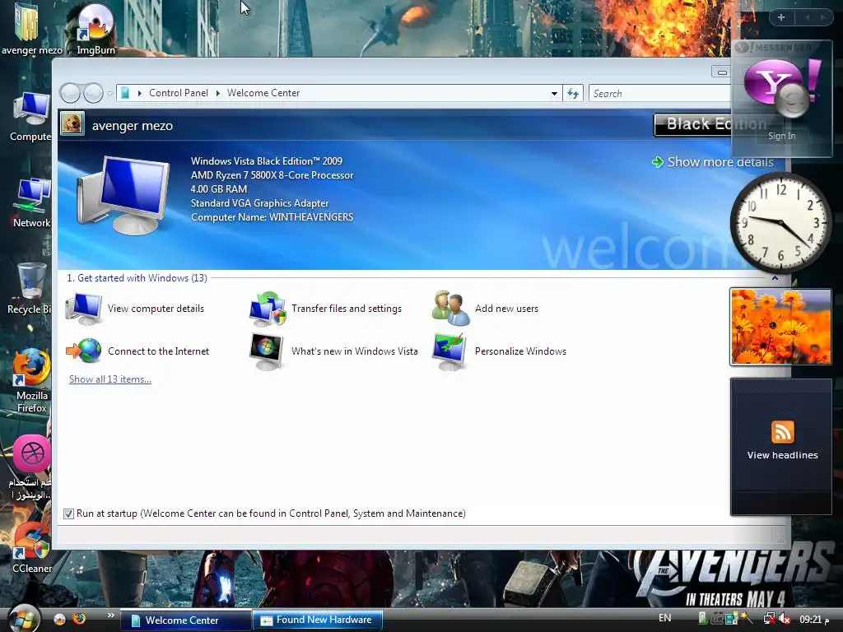Screen dimensions: 843x632
Task: Click the green battery tray icon
Action: (703, 619)
